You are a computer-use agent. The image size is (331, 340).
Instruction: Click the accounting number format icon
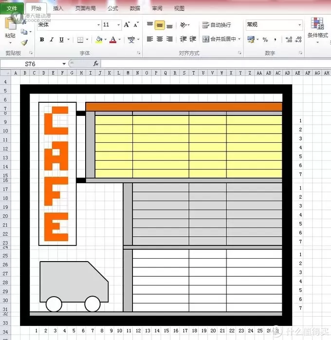click(251, 39)
